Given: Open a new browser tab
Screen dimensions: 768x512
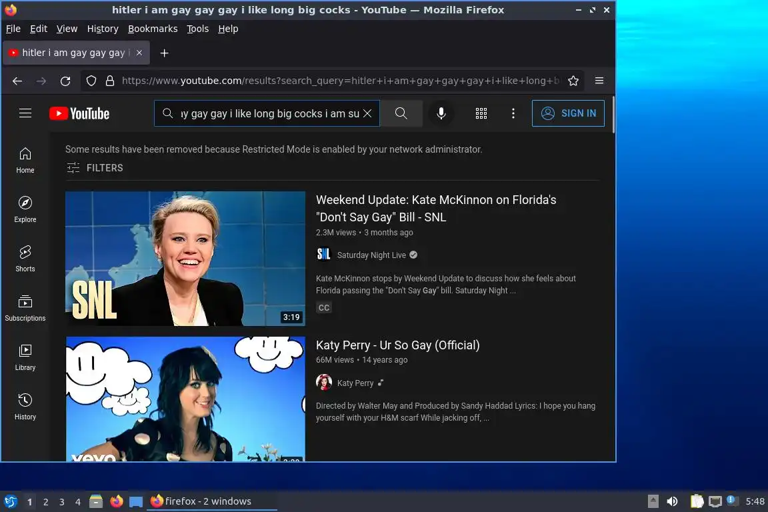Looking at the screenshot, I should click(x=164, y=53).
